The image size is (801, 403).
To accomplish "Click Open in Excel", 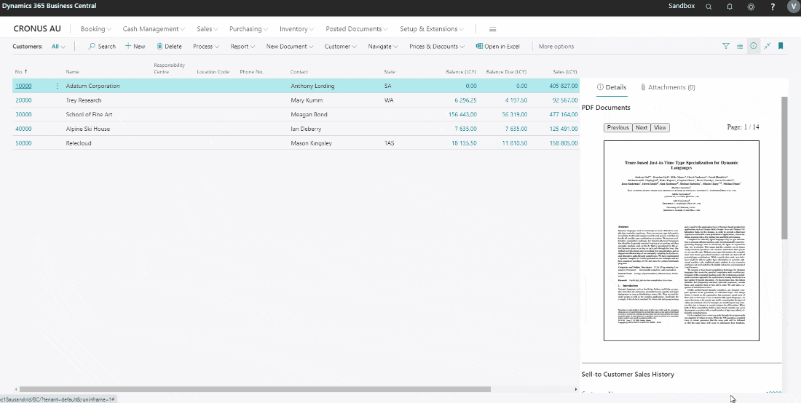I will [498, 47].
